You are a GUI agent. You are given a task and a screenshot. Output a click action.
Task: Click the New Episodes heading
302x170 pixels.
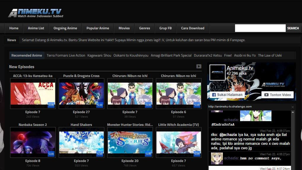click(22, 67)
